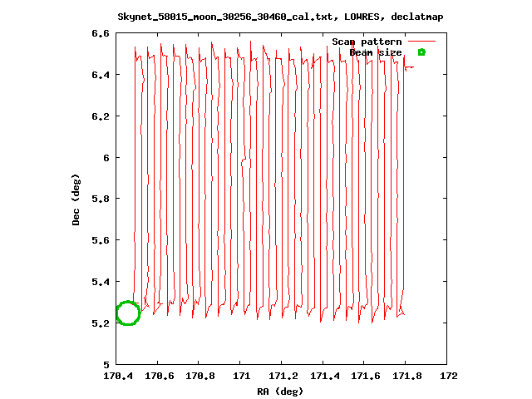532x399 pixels.
Task: Click the 5.4 tick label on Dec axis
Action: pos(101,282)
